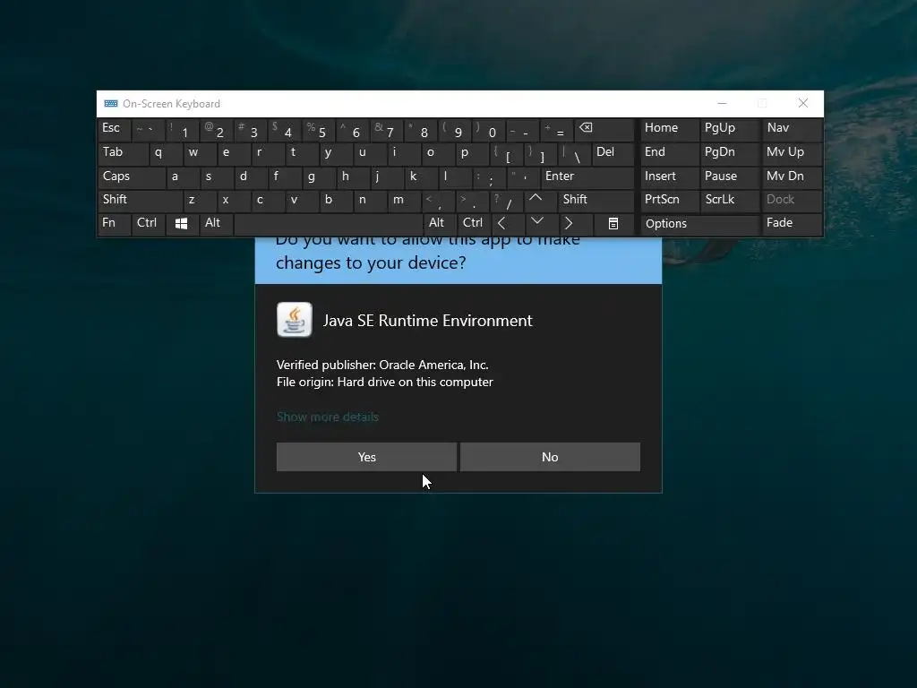Click the Fade key

coord(793,223)
